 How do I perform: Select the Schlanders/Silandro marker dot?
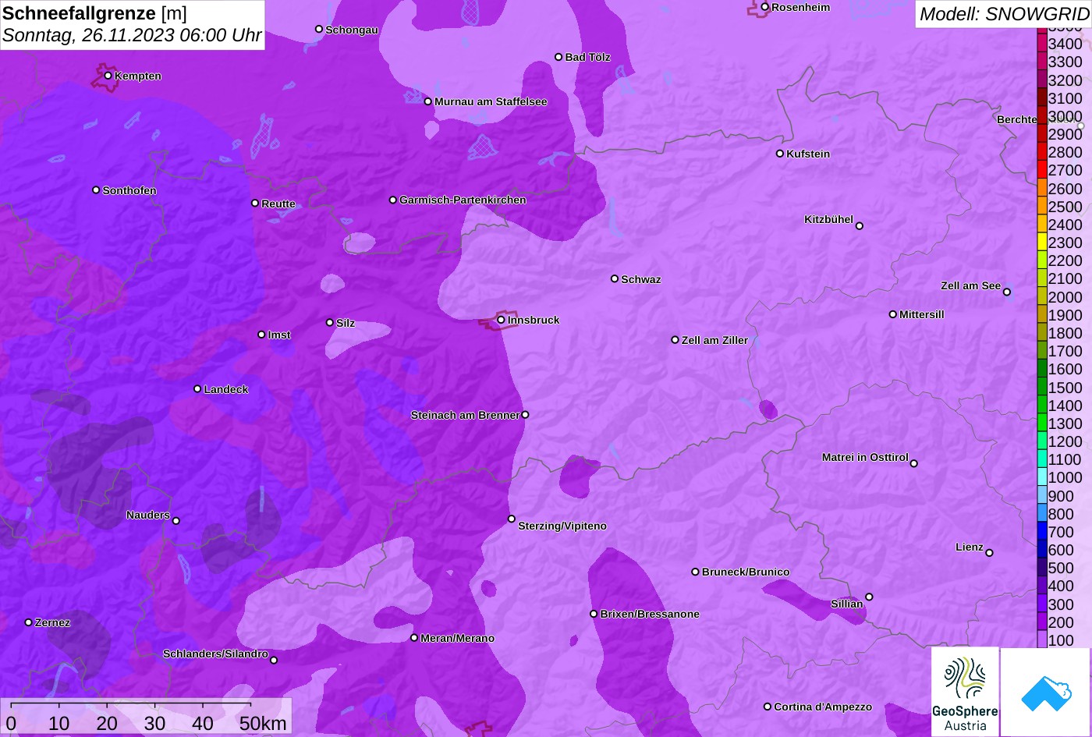274,661
